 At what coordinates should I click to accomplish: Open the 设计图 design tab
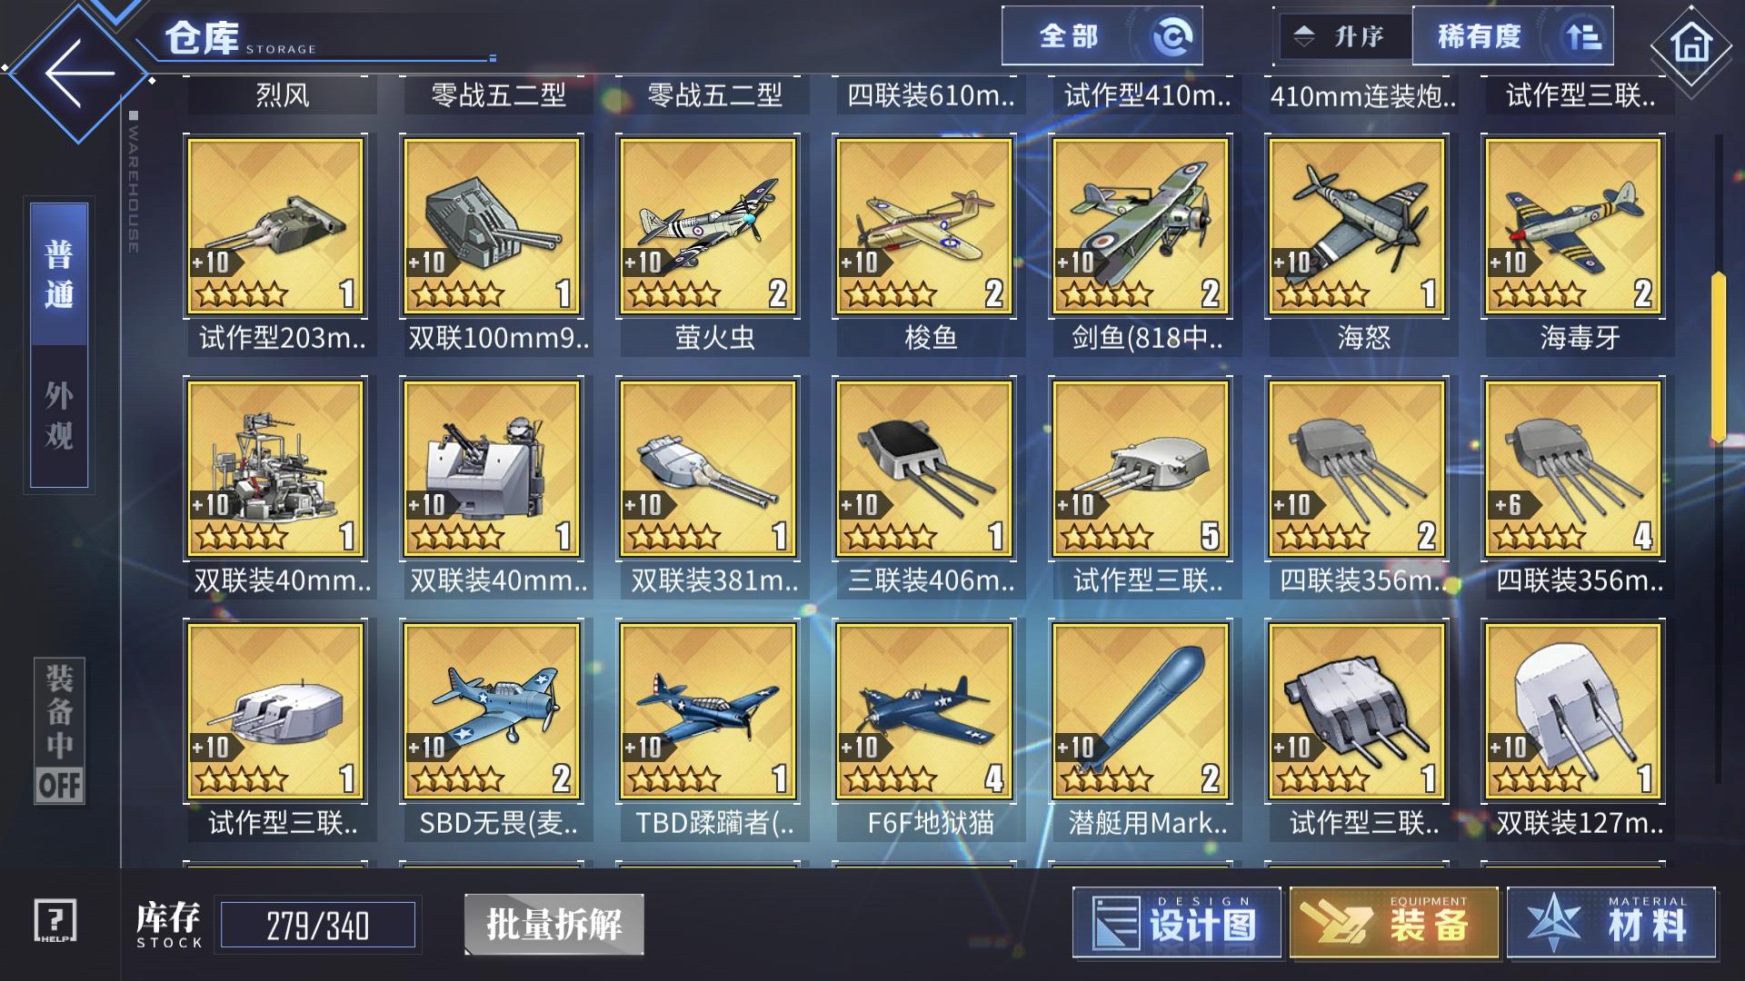point(1177,923)
